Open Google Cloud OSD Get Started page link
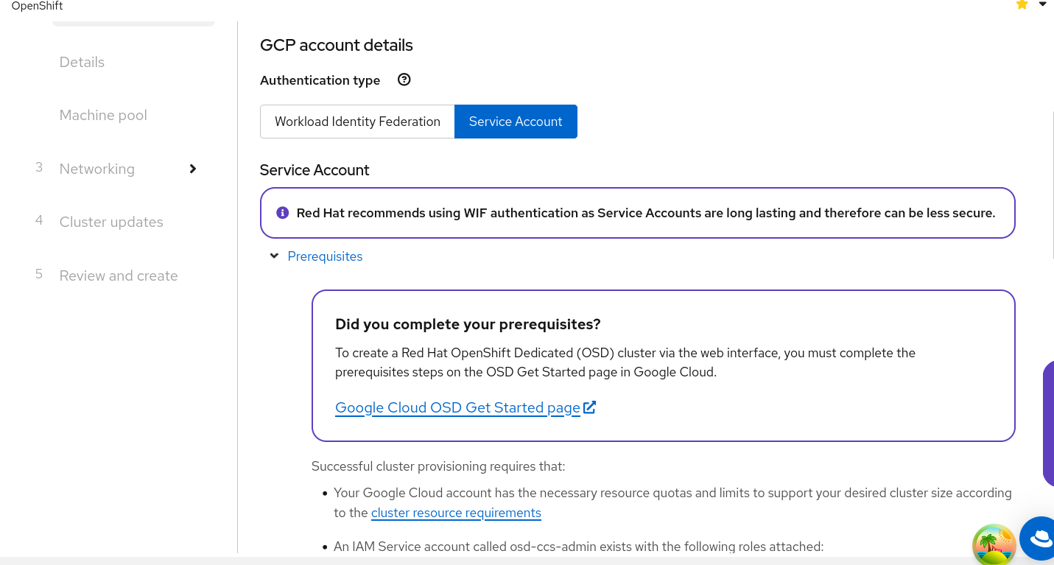1054x565 pixels. [x=457, y=407]
